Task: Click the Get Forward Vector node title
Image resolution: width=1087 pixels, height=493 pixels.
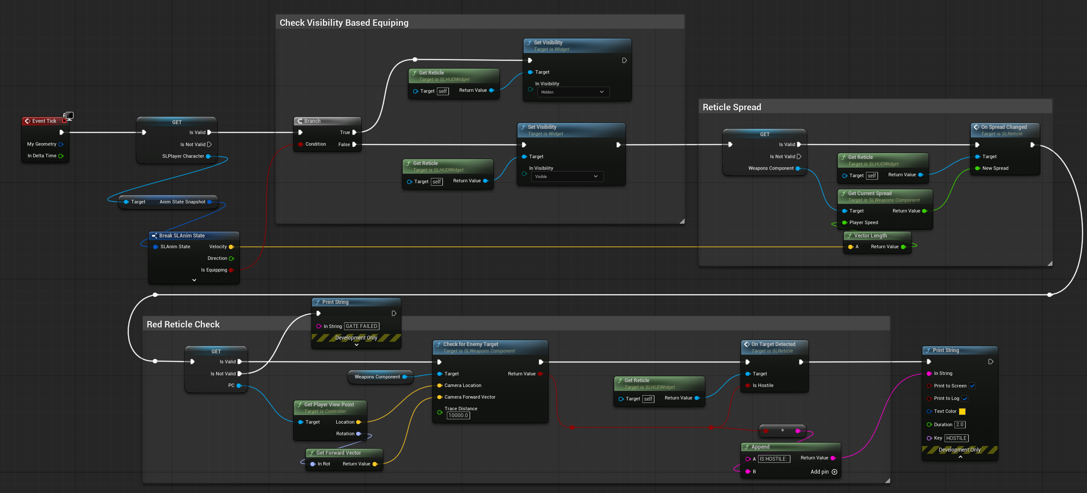Action: click(338, 453)
